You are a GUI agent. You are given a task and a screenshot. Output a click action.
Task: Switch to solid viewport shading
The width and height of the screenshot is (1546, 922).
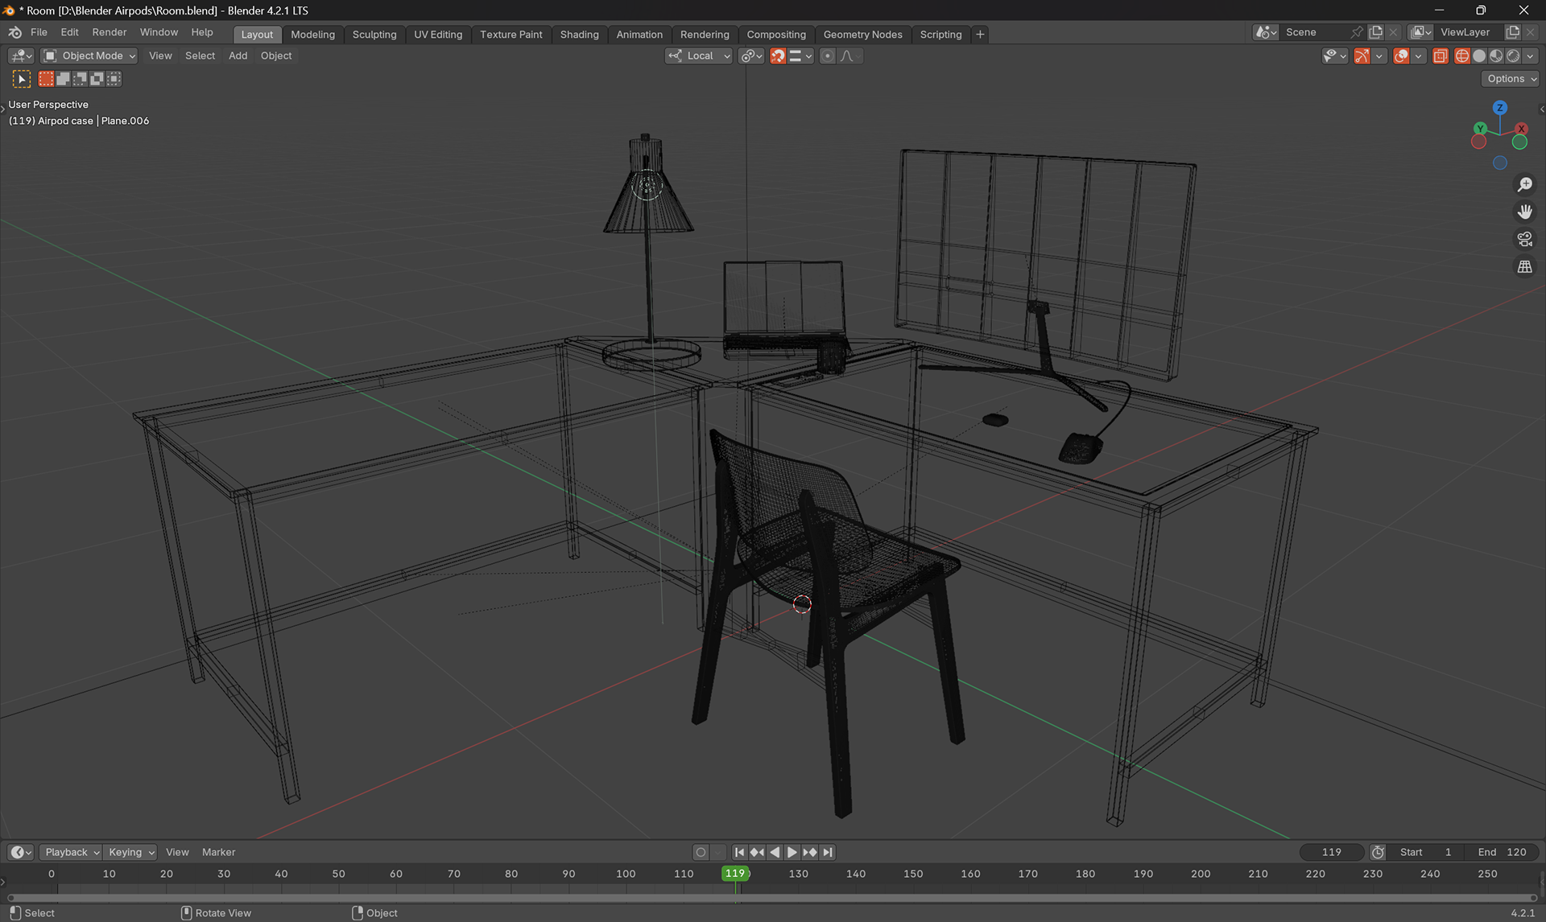click(x=1479, y=56)
